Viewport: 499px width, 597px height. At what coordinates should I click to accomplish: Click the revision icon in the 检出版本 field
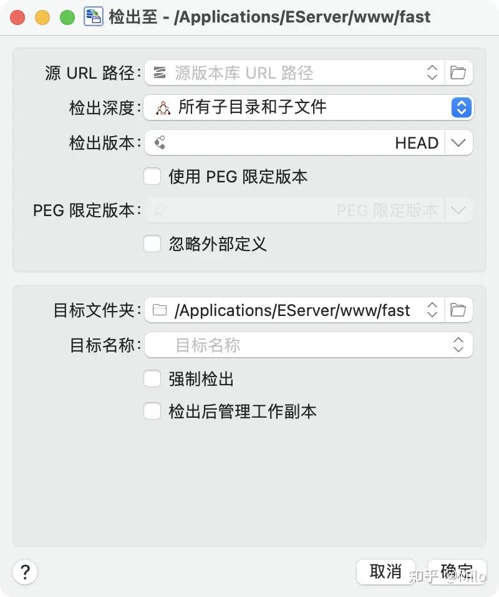[x=160, y=142]
